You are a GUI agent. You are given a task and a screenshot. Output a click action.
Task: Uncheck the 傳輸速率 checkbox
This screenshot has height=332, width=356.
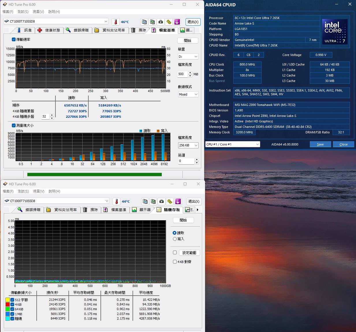14,40
